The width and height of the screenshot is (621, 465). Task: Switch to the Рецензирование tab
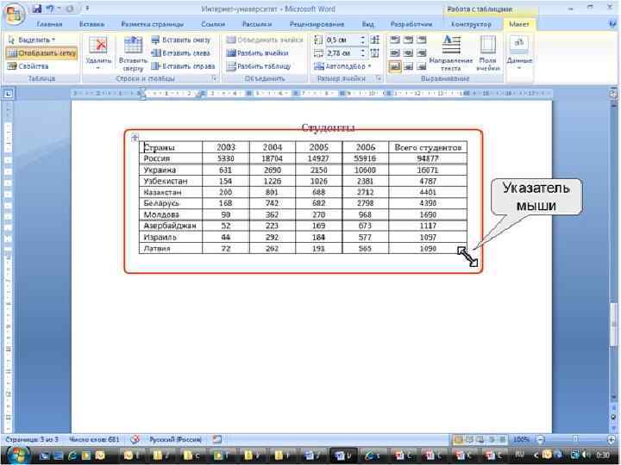click(317, 24)
